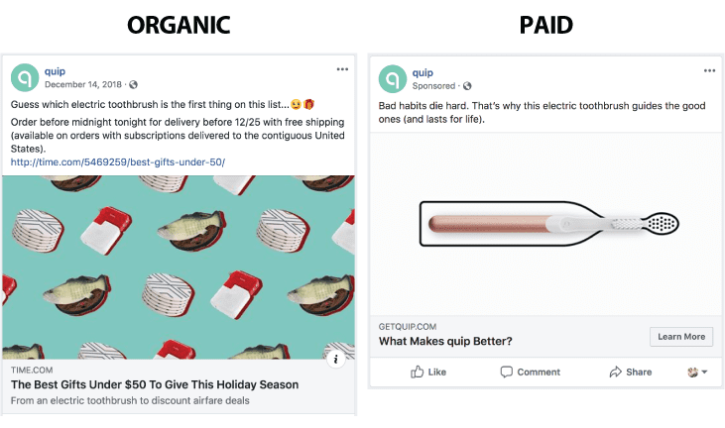Open the three-dot options menu on the sponsored post

[709, 71]
